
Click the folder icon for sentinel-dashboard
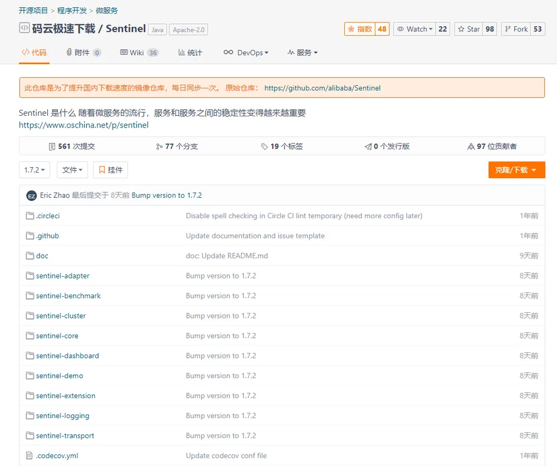30,355
